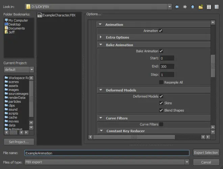
Task: Switch to detailed view mode
Action: [x=217, y=7]
